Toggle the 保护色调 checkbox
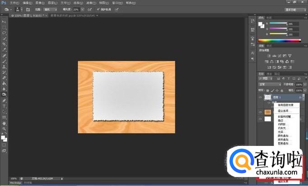 [x=98, y=9]
